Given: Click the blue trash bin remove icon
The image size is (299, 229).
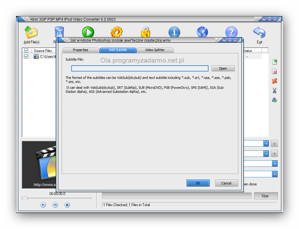Looking at the screenshot, I should click(59, 32).
